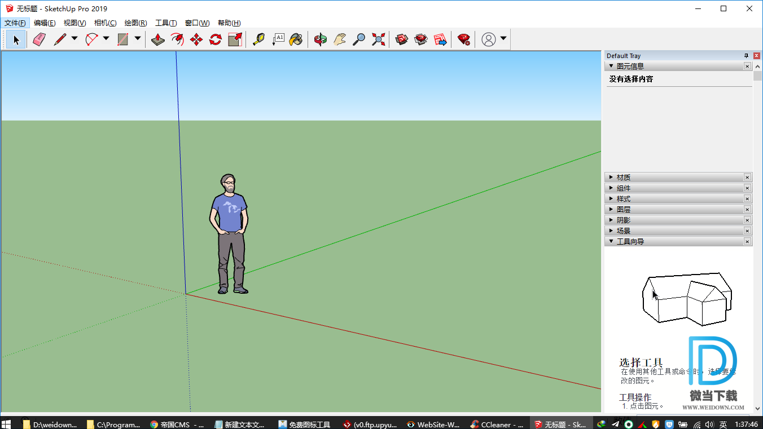763x429 pixels.
Task: Click the Zoom Extents tool
Action: coord(378,39)
